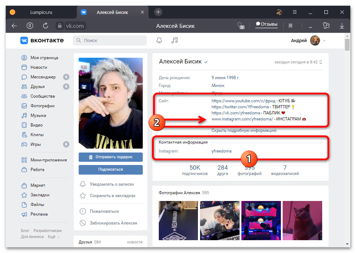Screen dimensions: 356x253
Task: Click the Закладки star icon
Action: point(24,195)
